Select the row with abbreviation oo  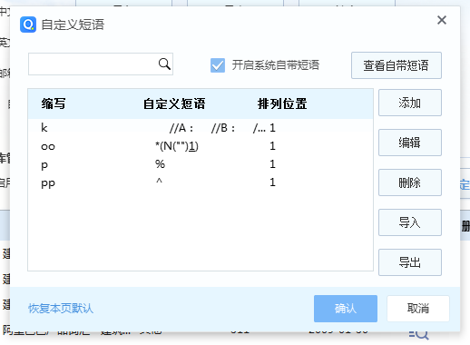point(201,146)
